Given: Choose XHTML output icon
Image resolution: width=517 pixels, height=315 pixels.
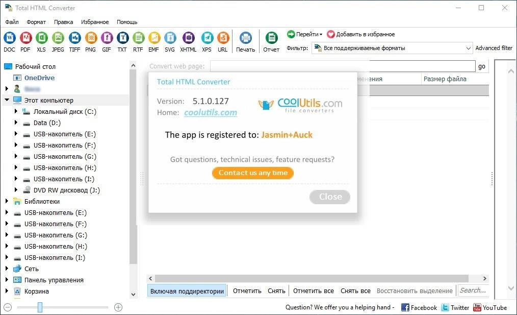Looking at the screenshot, I should click(188, 38).
